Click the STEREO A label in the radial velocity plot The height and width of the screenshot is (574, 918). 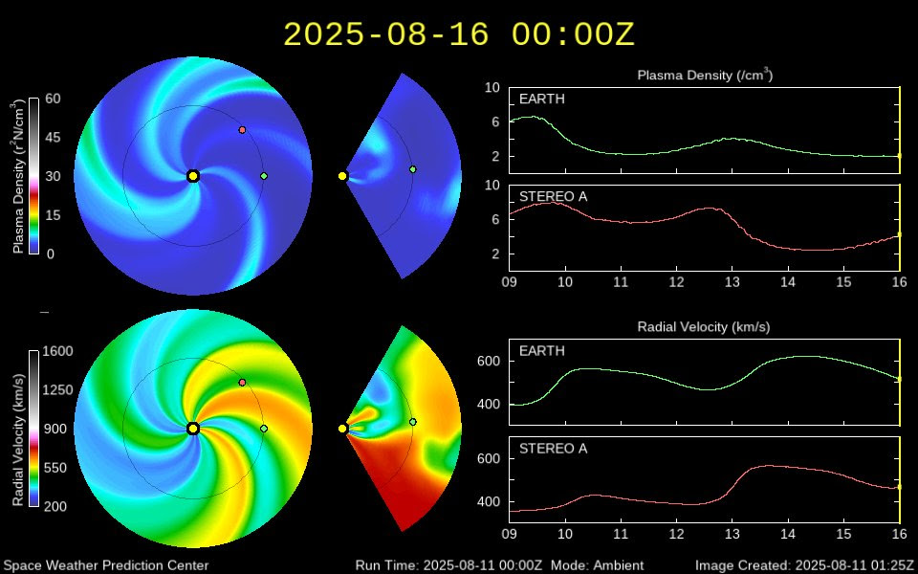[x=554, y=449]
